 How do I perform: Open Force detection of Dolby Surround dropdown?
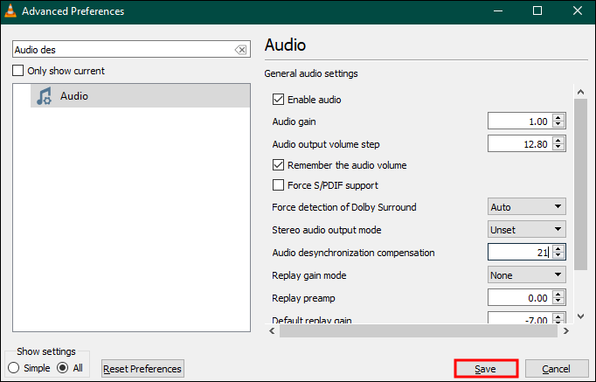(526, 207)
